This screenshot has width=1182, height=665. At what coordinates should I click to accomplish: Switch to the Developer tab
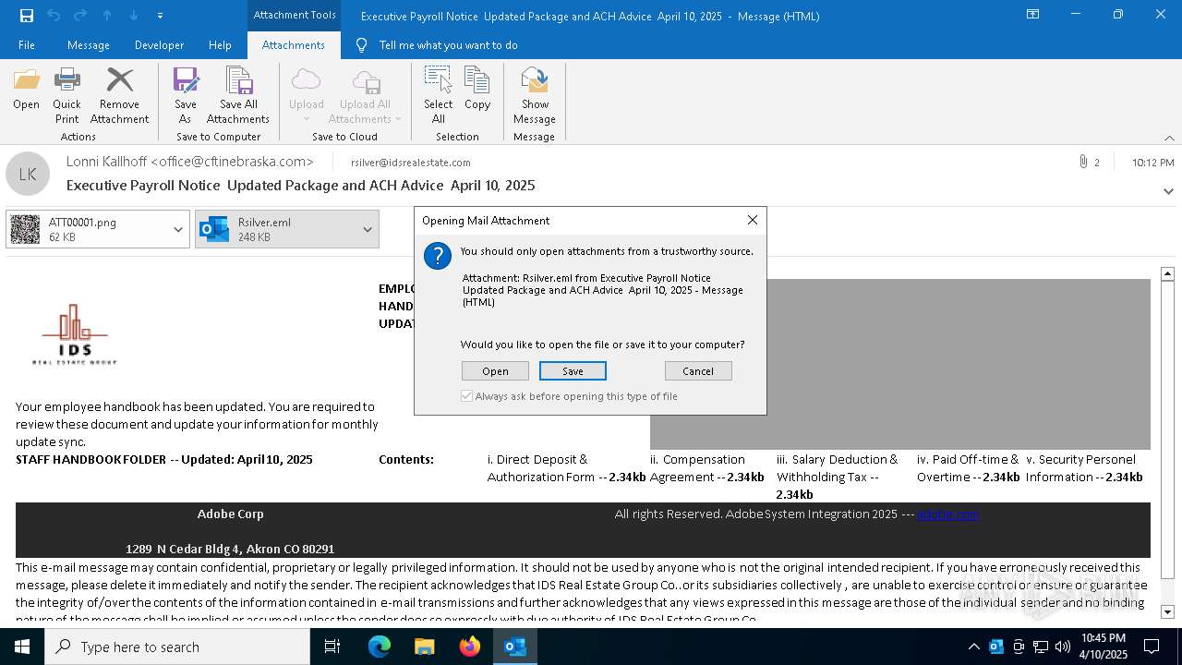point(159,45)
